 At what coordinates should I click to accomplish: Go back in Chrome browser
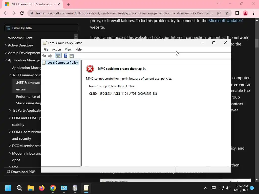click(6, 13)
